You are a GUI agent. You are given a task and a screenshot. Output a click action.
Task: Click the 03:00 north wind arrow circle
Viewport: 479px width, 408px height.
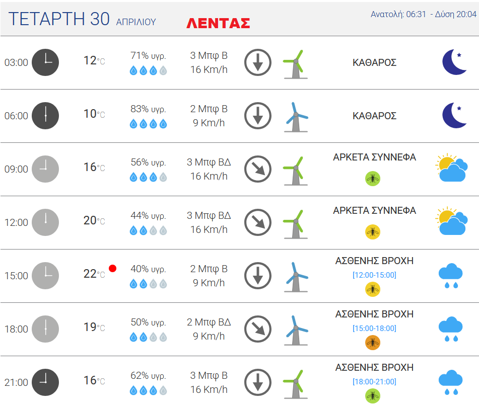point(258,62)
